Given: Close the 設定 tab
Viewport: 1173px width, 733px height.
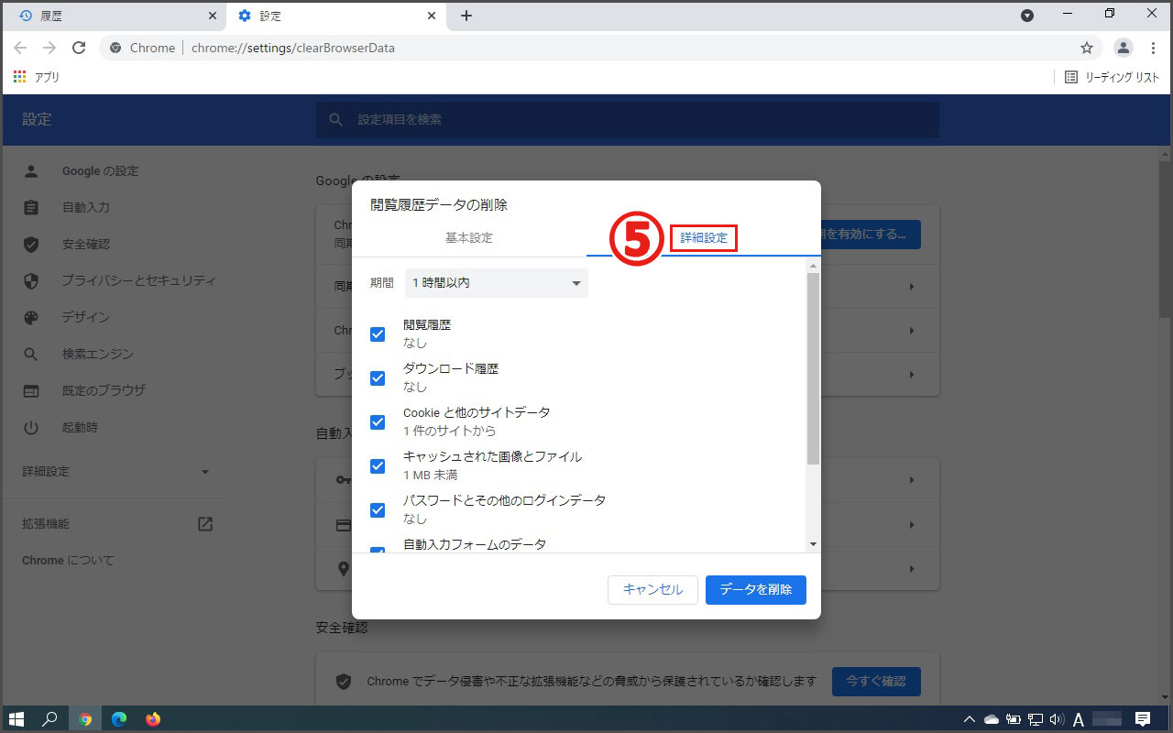Looking at the screenshot, I should (x=431, y=16).
